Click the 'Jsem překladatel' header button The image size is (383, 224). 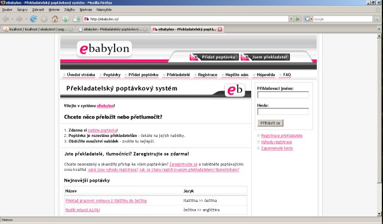pyautogui.click(x=265, y=57)
